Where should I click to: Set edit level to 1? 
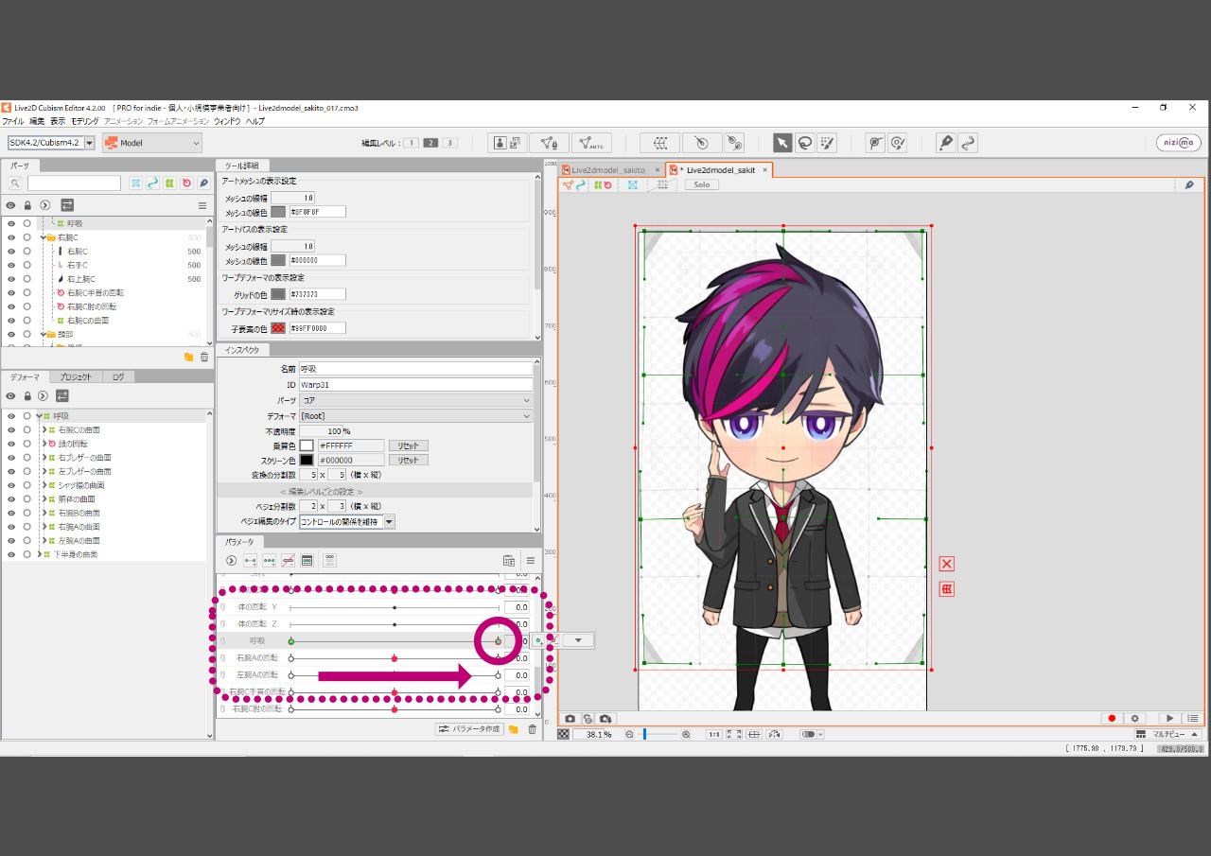click(412, 143)
